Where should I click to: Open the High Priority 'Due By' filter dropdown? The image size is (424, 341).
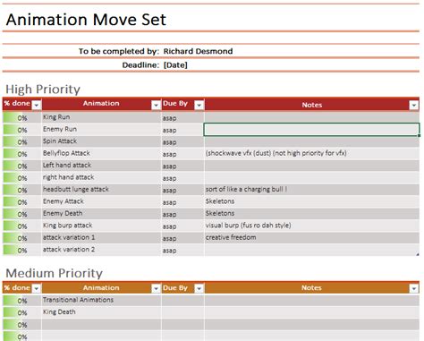pyautogui.click(x=199, y=105)
